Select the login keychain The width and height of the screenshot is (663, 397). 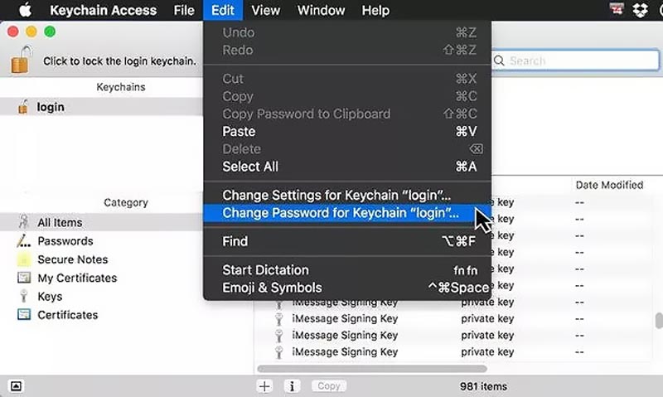[x=50, y=107]
